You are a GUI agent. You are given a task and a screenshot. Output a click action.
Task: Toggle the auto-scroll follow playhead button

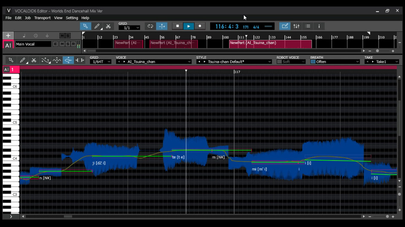(x=162, y=26)
